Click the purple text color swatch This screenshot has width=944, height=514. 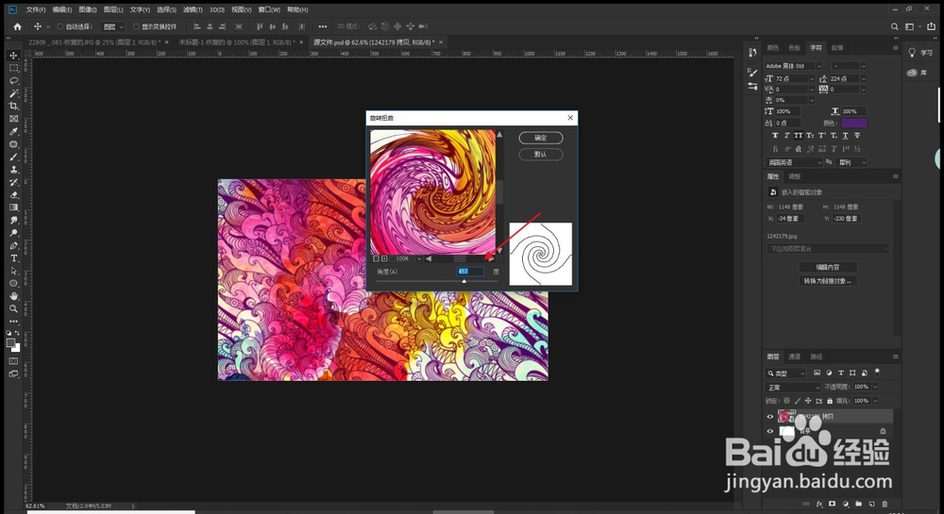point(853,124)
